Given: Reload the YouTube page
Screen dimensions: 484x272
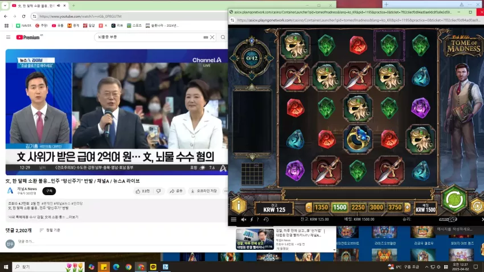Looking at the screenshot, I should pyautogui.click(x=24, y=16).
